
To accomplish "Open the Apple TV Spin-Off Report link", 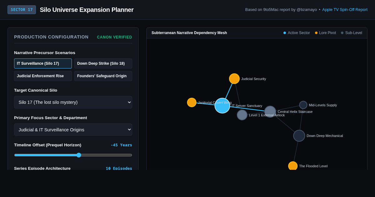I will (345, 10).
